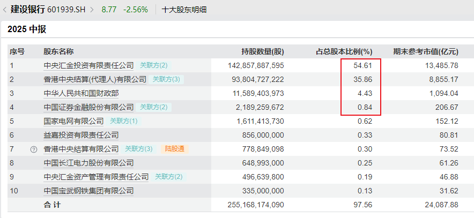Open 中国宝武钢铁集团有限公司 shareholder link
This screenshot has width=474, height=218.
pyautogui.click(x=88, y=191)
